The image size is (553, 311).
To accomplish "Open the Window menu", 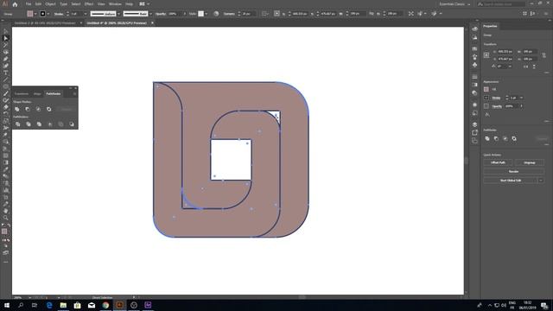I will click(x=115, y=4).
